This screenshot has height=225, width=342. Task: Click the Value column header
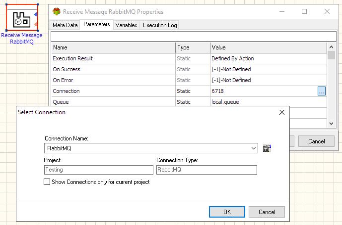(269, 47)
